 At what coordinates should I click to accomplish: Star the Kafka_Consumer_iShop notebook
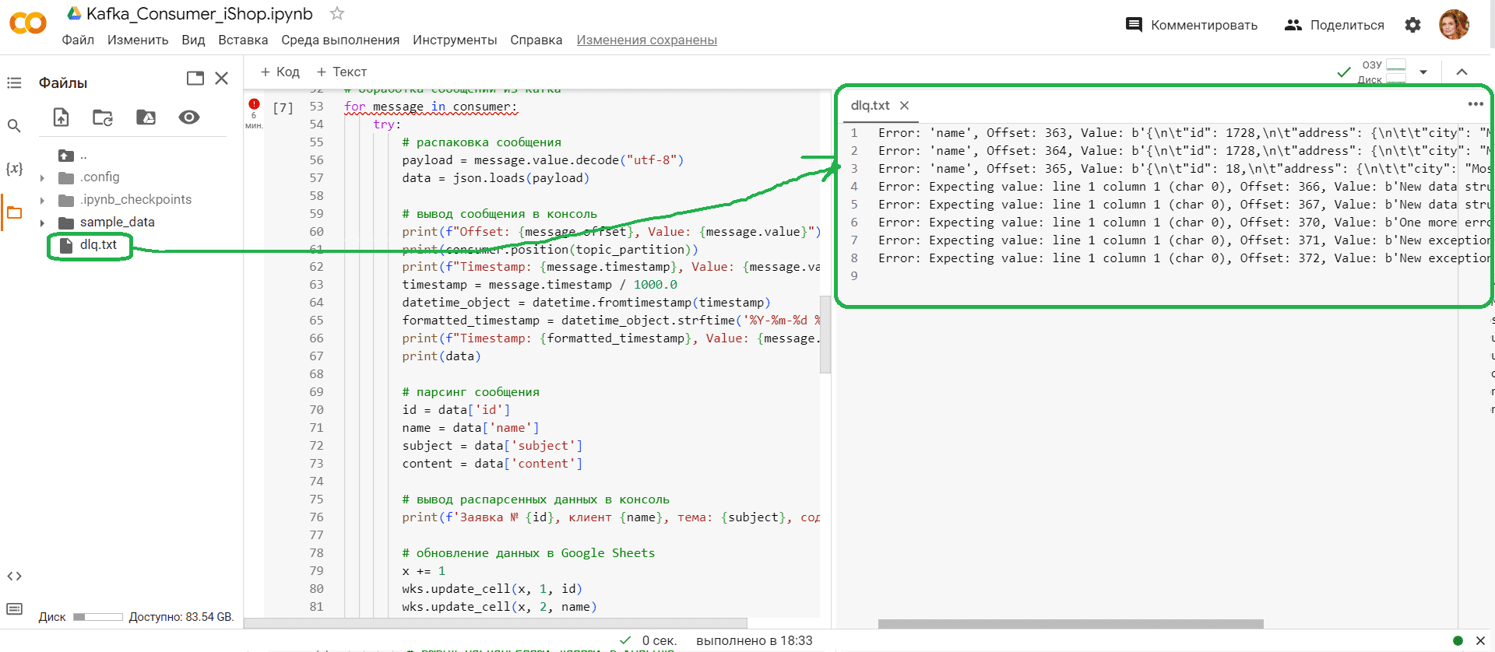336,13
